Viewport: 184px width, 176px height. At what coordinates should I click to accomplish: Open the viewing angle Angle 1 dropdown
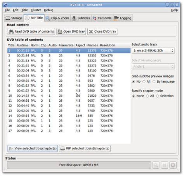pyautogui.click(x=153, y=66)
